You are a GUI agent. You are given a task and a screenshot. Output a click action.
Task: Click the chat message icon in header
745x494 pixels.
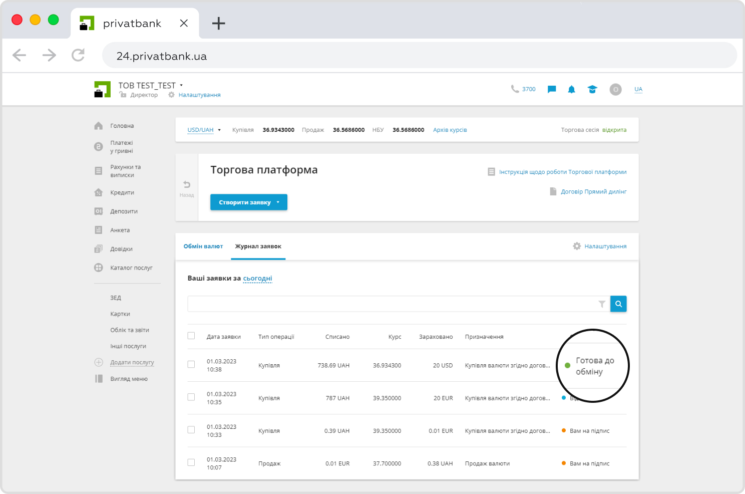click(x=552, y=89)
